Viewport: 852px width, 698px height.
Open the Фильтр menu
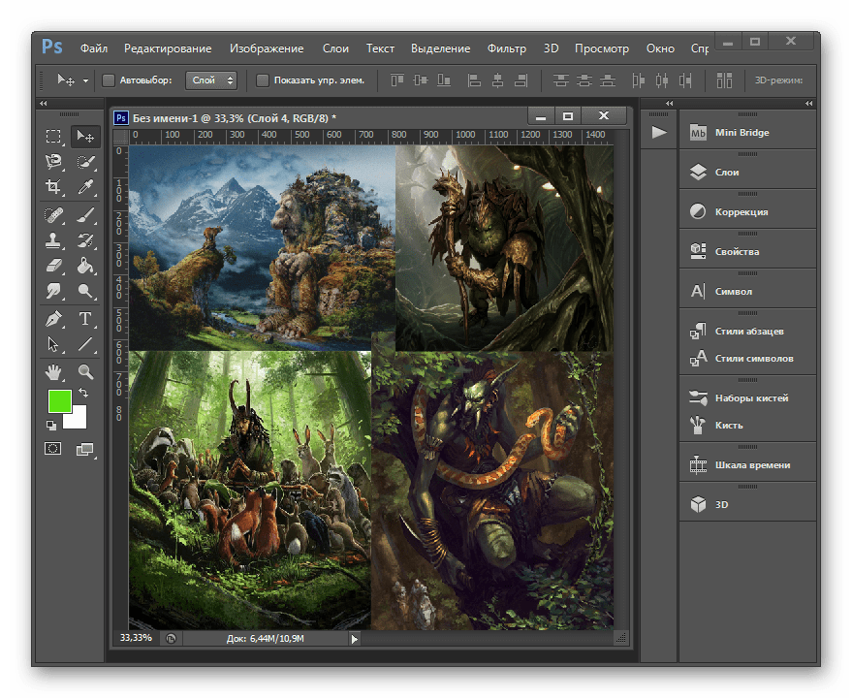pyautogui.click(x=506, y=48)
